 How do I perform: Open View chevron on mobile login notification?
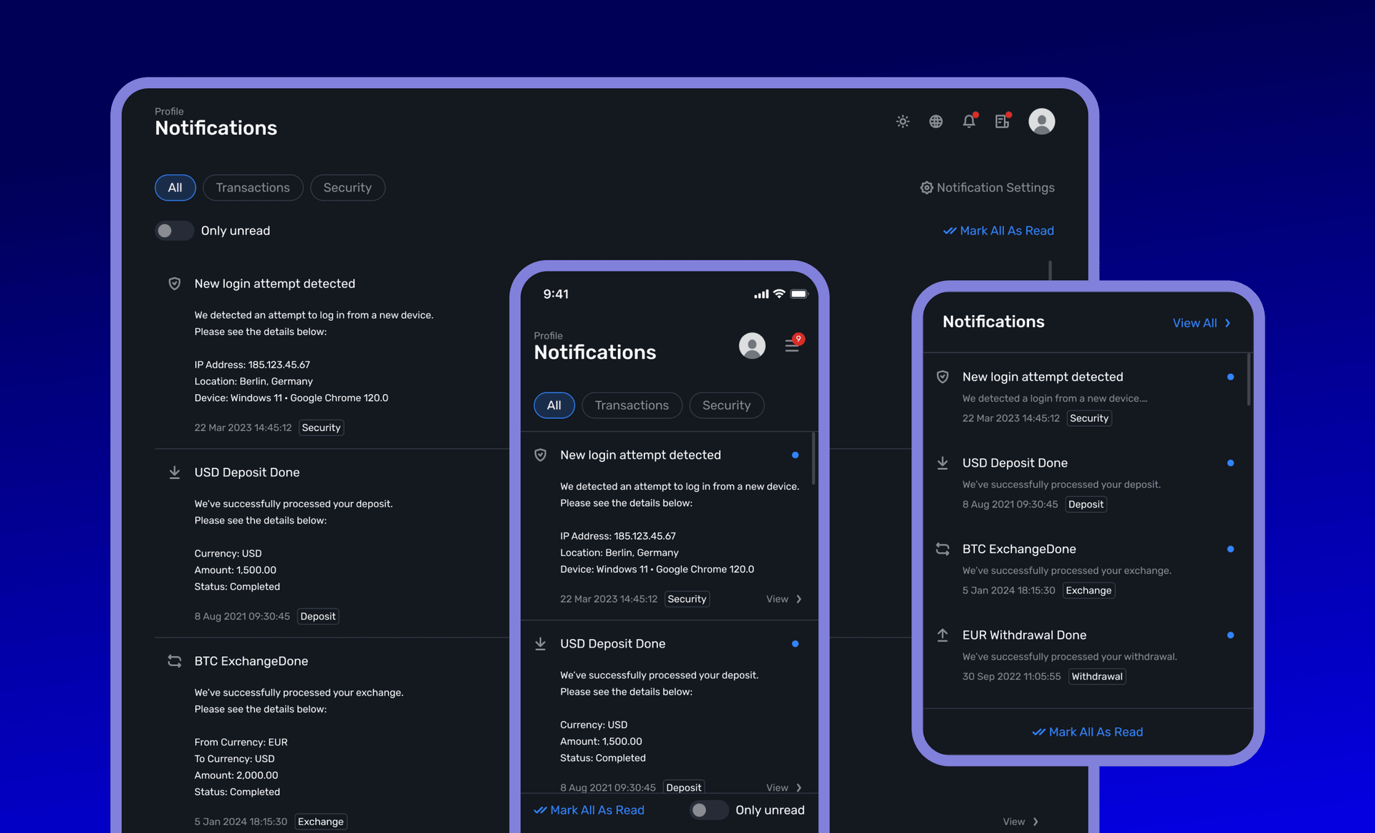point(799,599)
